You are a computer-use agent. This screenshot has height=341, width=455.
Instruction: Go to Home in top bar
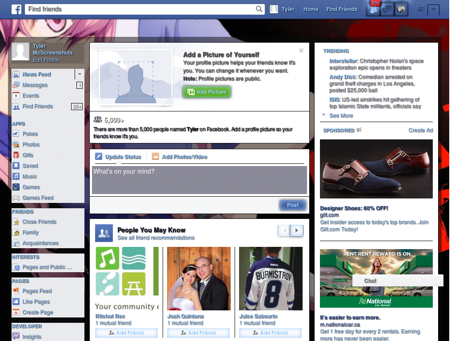311,9
